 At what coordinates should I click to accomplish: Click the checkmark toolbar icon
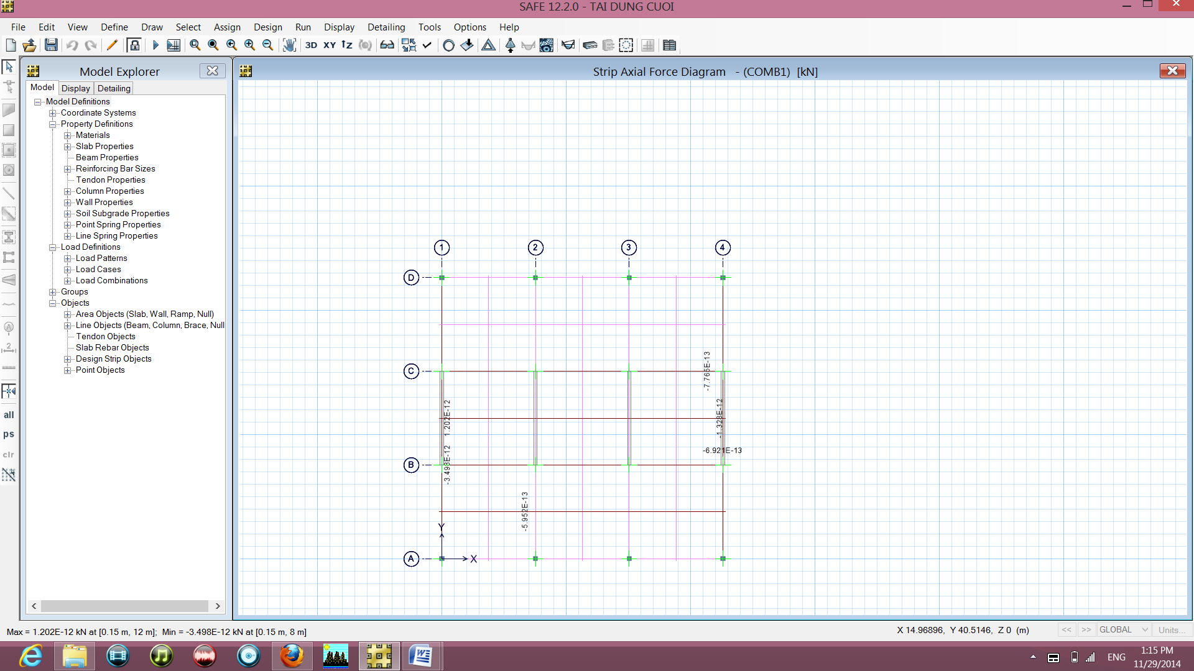click(x=427, y=45)
